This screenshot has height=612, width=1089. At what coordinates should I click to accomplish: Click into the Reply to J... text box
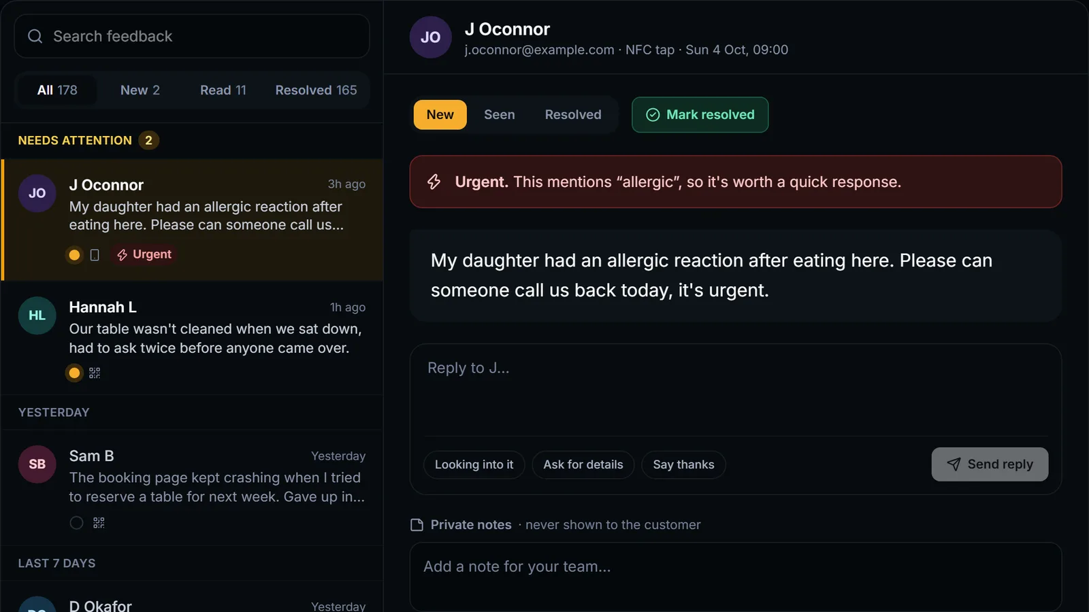pyautogui.click(x=736, y=391)
